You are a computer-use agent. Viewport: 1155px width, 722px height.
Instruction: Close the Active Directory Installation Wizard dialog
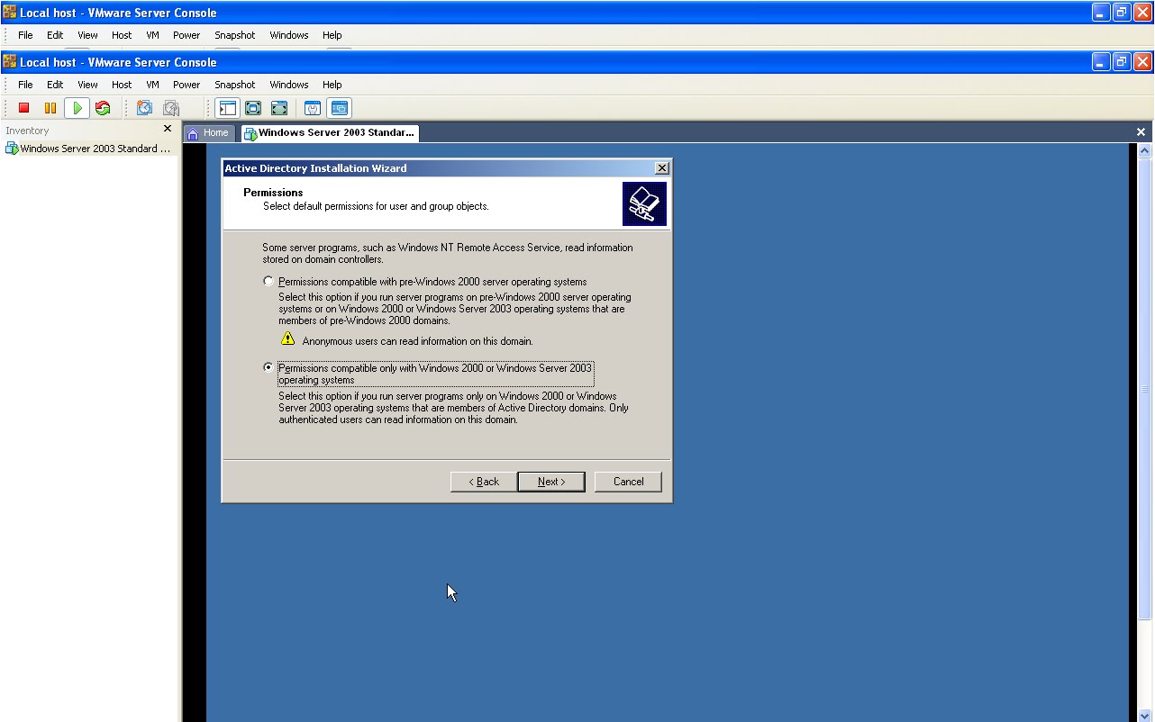pyautogui.click(x=662, y=168)
